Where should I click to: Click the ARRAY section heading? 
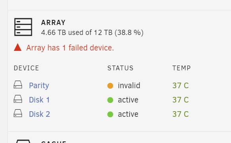click(x=53, y=23)
